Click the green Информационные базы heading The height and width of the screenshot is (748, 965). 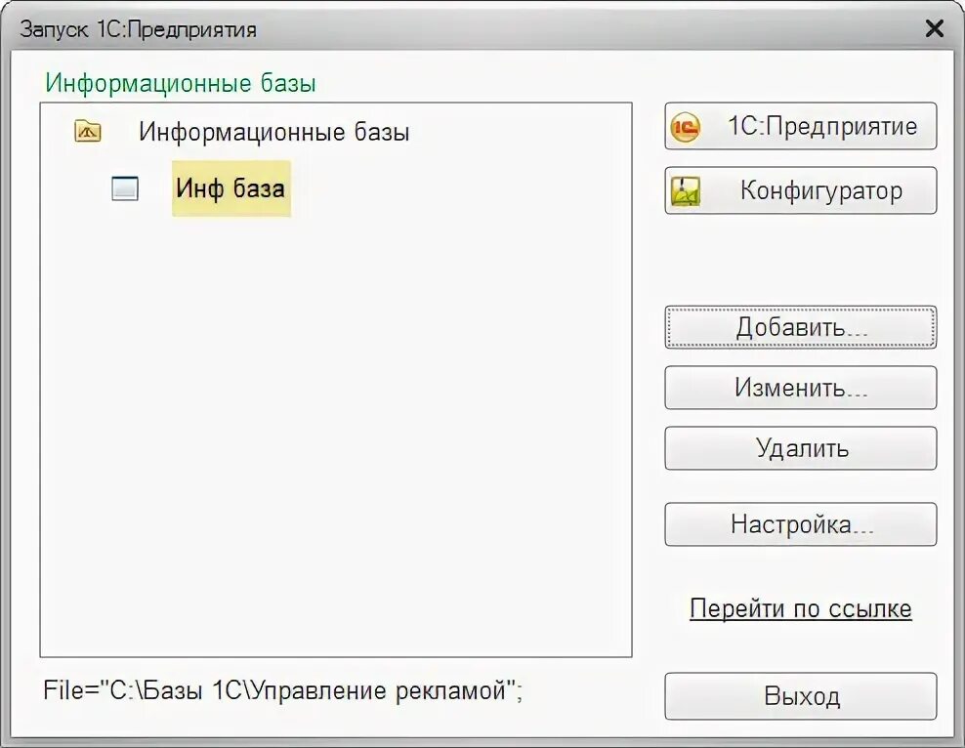point(181,83)
